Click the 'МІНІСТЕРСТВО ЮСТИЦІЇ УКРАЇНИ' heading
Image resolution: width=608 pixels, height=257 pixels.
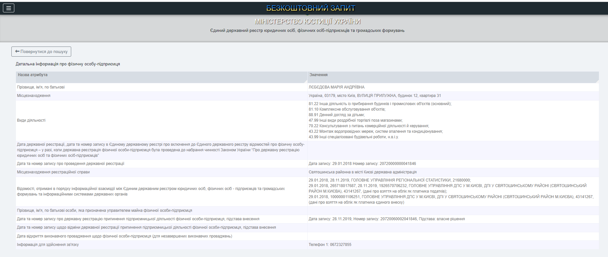click(307, 21)
